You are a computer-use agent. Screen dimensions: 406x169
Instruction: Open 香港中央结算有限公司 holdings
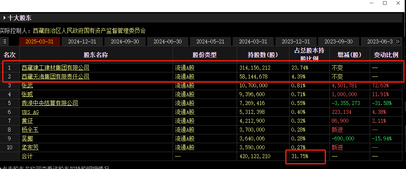pos(50,103)
